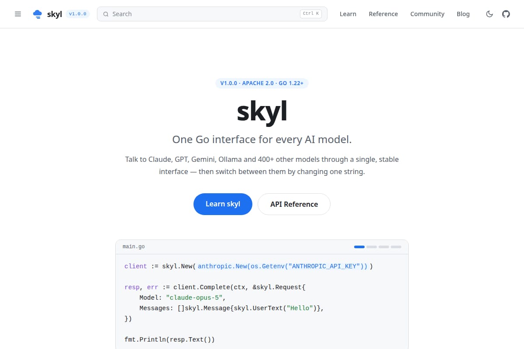Open the Learn nav item

[x=348, y=14]
